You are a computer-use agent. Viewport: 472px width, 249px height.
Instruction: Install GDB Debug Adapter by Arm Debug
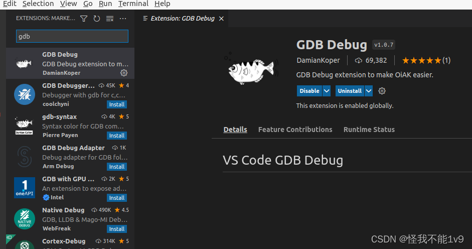click(117, 167)
